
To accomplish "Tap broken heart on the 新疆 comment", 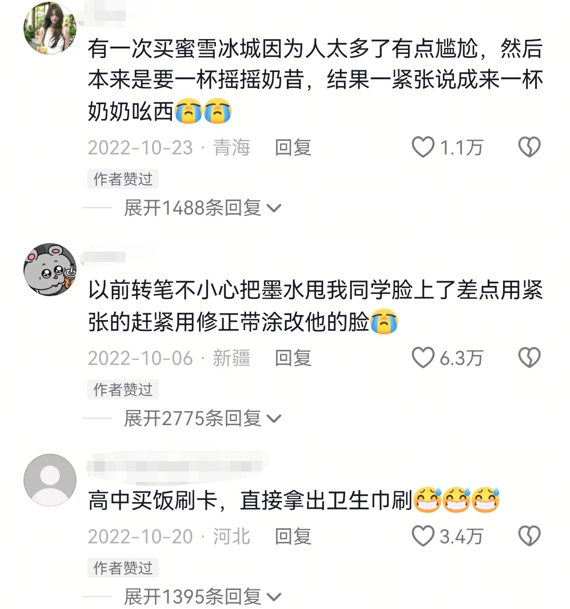I will click(x=529, y=358).
